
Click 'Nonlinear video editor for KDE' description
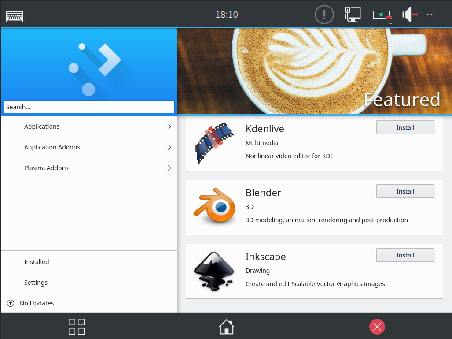click(x=290, y=156)
